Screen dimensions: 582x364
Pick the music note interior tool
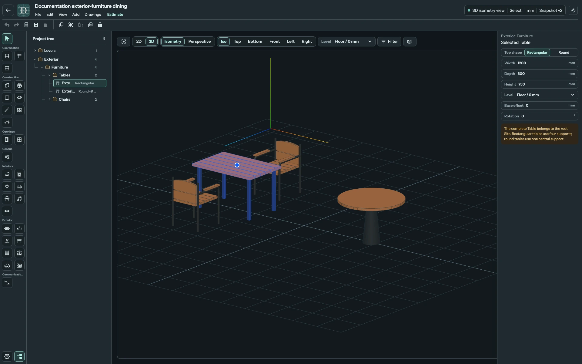click(19, 199)
